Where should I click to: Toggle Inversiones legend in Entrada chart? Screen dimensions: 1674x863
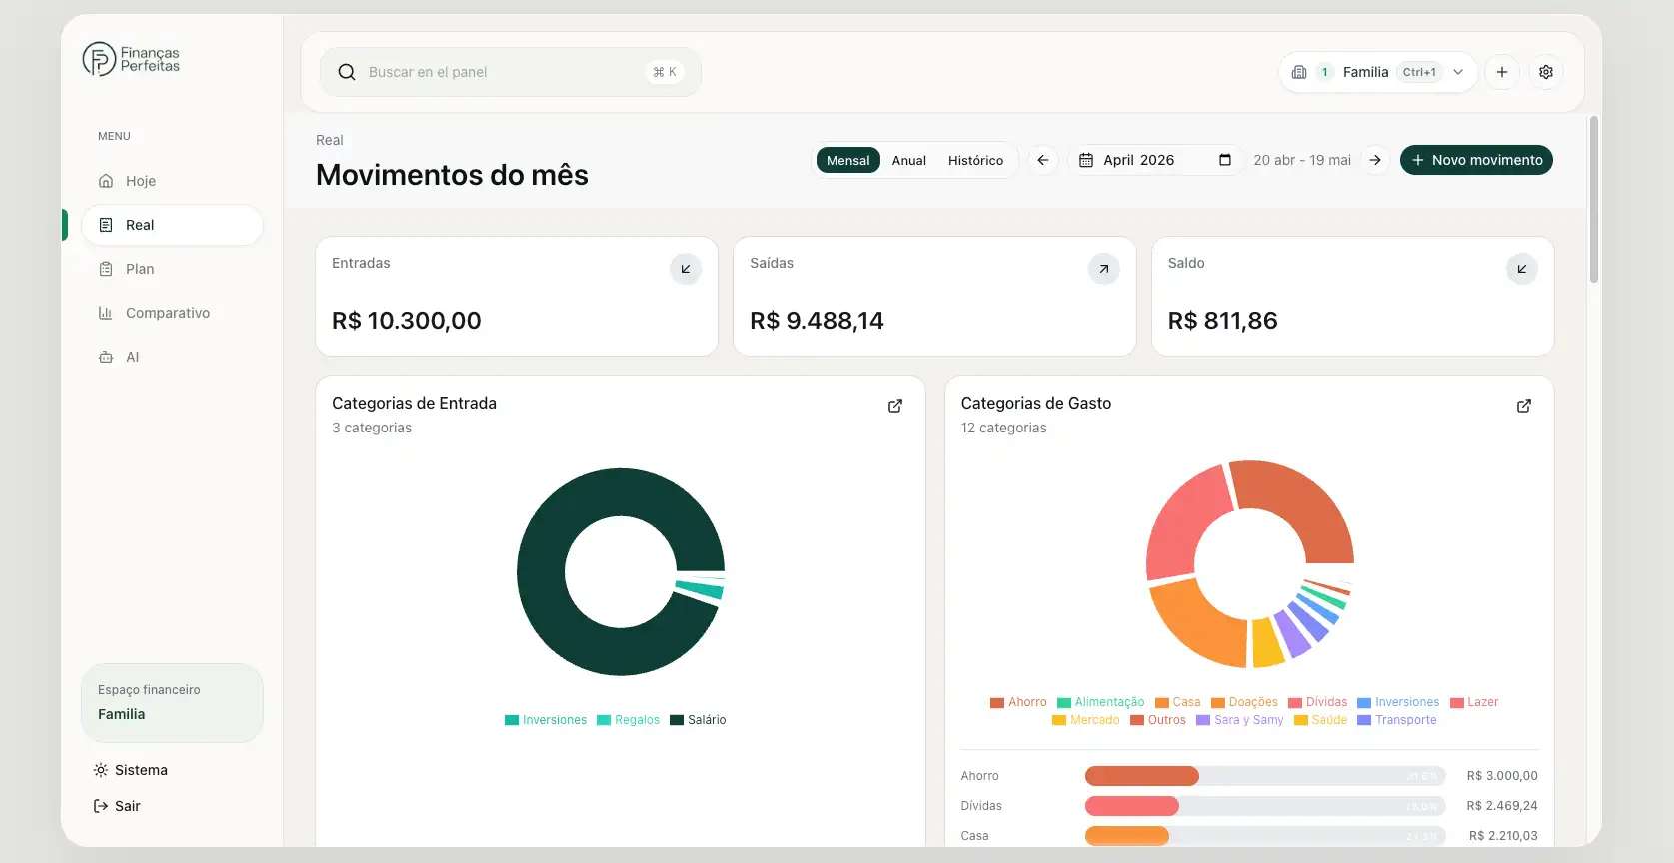546,720
